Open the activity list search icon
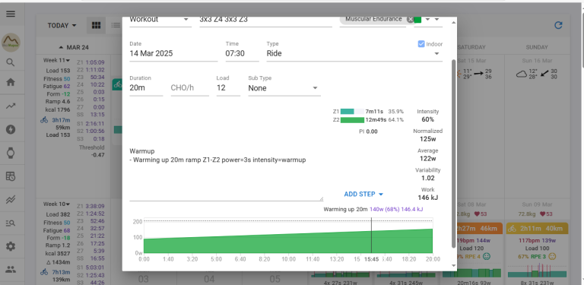This screenshot has height=285, width=584. 11,223
